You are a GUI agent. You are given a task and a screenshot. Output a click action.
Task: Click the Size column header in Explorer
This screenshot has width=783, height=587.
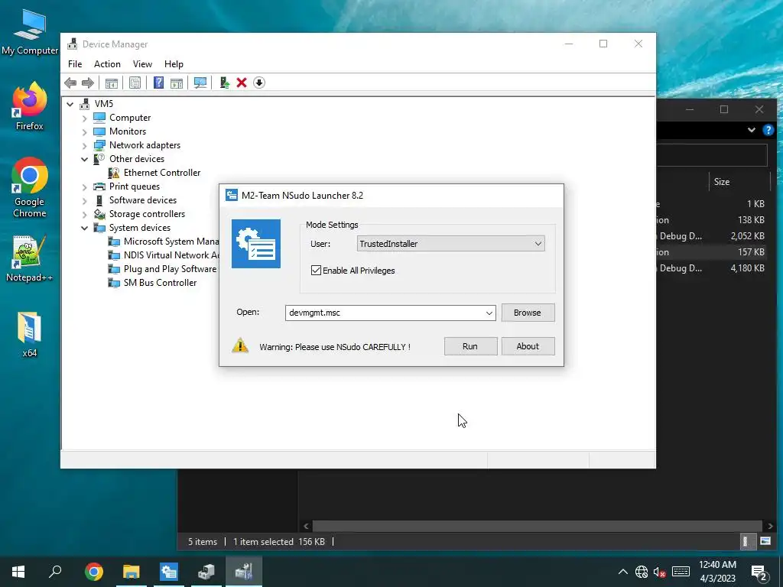point(739,182)
